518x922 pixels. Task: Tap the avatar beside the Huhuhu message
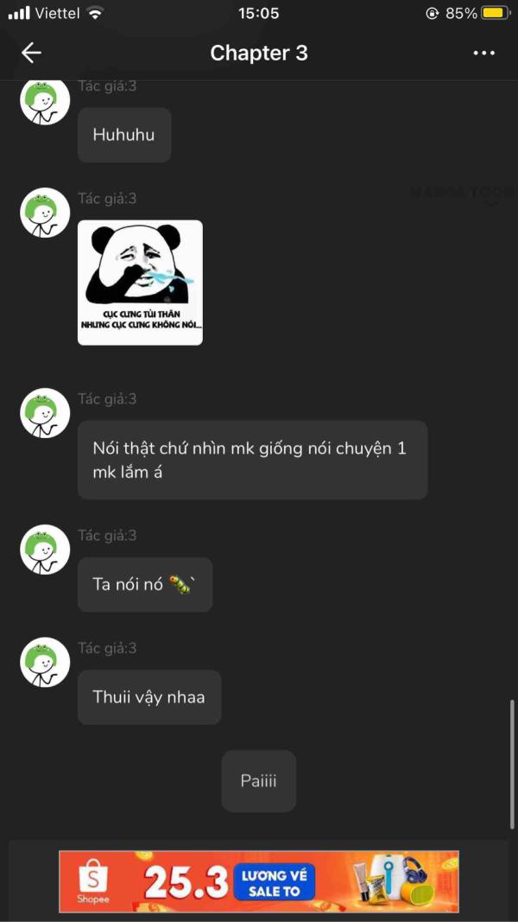[45, 101]
